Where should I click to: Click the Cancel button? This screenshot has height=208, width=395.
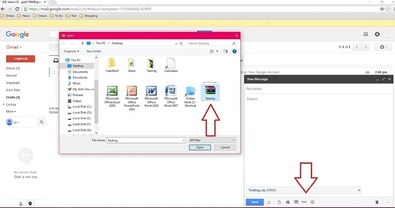coord(225,147)
